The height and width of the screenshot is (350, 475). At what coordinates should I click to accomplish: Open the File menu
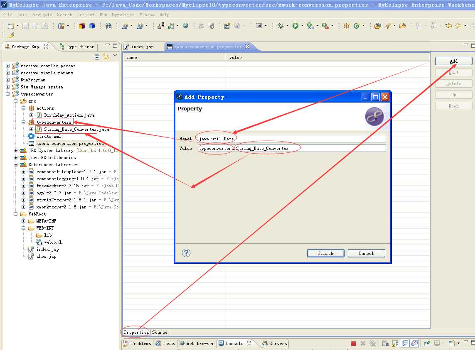coord(7,15)
